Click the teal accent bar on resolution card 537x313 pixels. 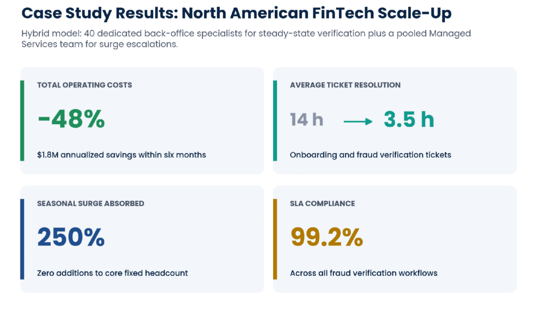point(275,121)
